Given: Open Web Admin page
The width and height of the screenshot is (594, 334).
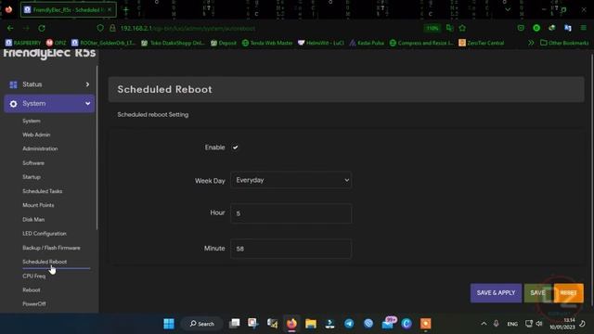Looking at the screenshot, I should [x=36, y=135].
